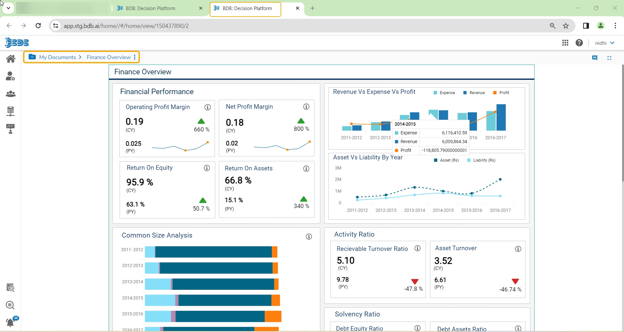Open the apps grid menu icon
The width and height of the screenshot is (624, 332).
(x=565, y=43)
